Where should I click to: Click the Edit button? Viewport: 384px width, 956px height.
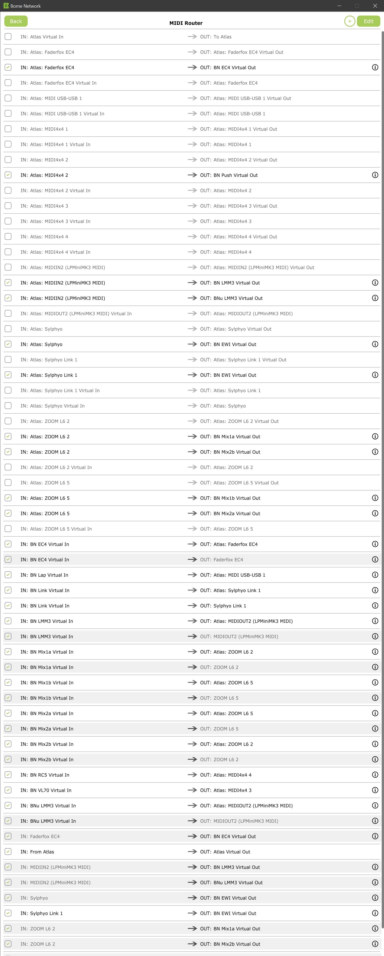tap(368, 21)
